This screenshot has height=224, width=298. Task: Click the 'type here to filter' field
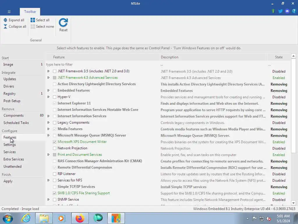[103, 64]
